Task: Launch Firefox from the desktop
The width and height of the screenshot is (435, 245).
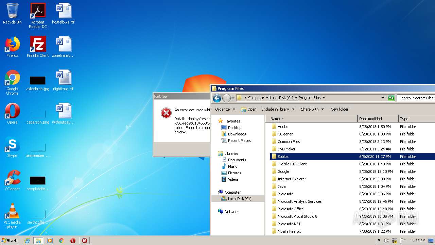Action: click(12, 47)
